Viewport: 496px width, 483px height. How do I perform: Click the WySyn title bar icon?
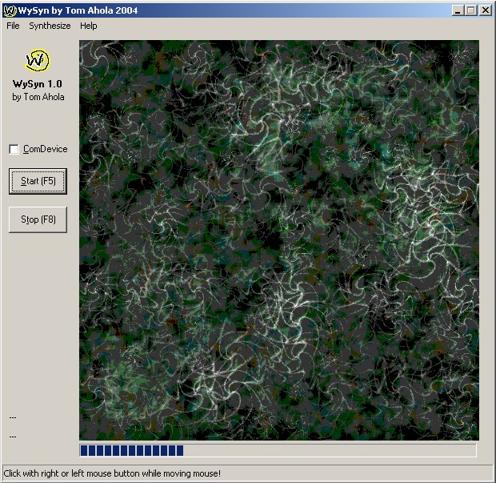[x=10, y=10]
